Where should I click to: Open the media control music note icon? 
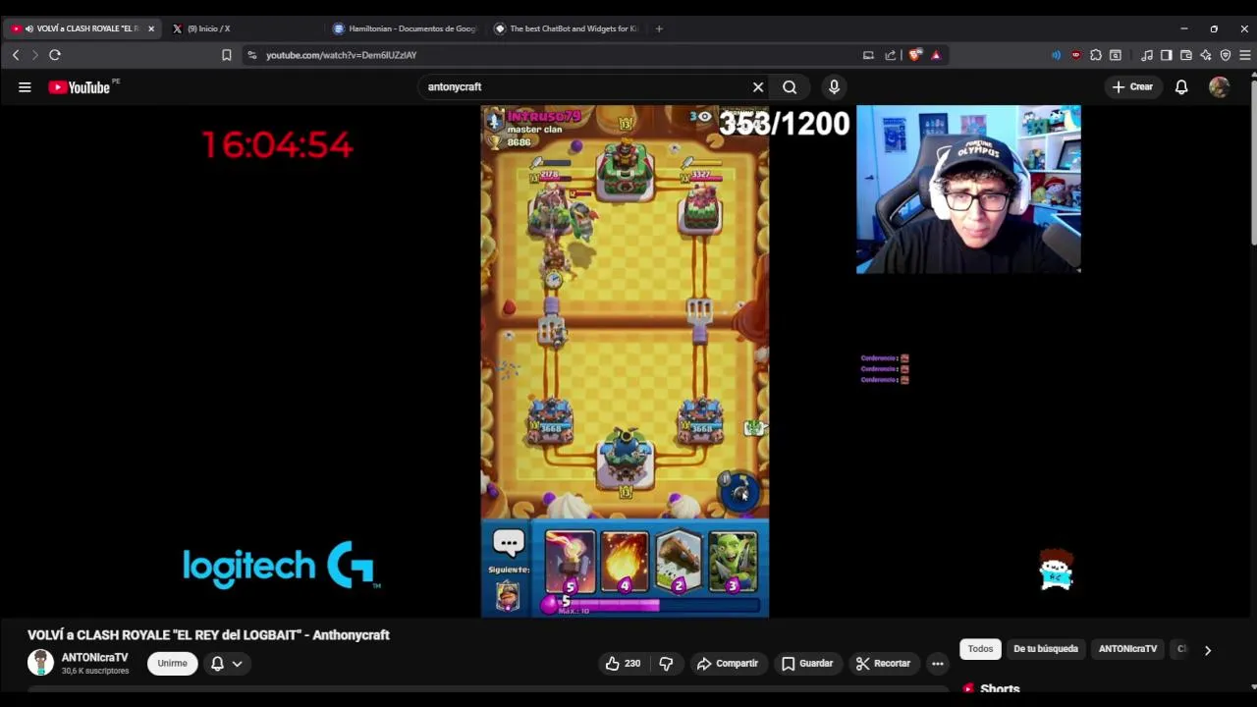[x=1147, y=55]
